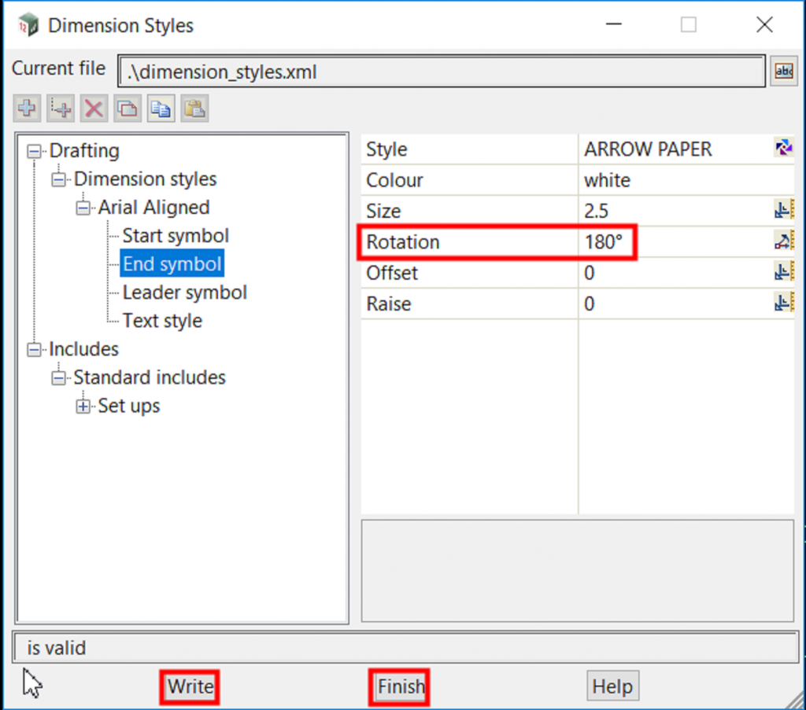Collapse the Standard includes node
This screenshot has width=806, height=710.
coord(58,378)
